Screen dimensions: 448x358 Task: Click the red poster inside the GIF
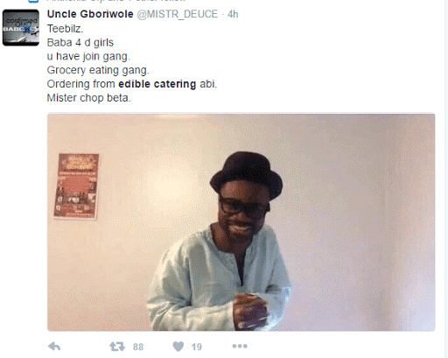click(76, 186)
